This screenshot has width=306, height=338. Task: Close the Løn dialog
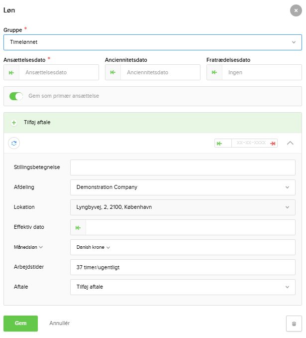pyautogui.click(x=296, y=10)
